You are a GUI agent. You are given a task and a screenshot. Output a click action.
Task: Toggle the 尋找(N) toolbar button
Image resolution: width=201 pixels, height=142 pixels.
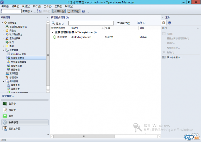point(59,11)
